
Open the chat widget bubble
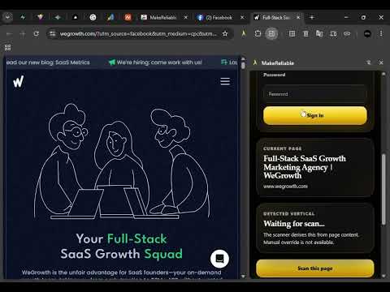click(219, 259)
